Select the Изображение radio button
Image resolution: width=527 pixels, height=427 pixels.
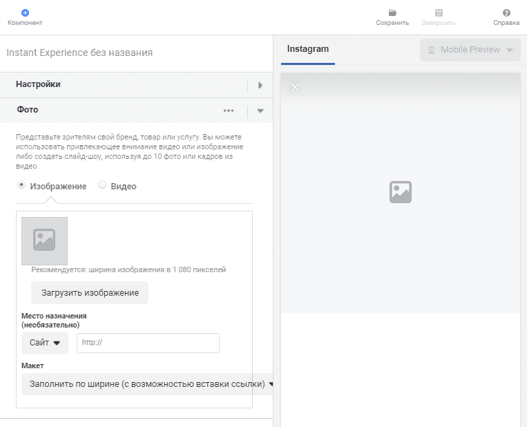(x=21, y=185)
